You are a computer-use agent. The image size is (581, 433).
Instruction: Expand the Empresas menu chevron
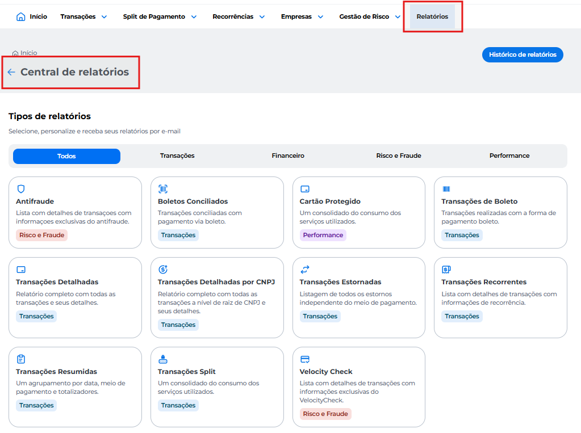[x=320, y=16]
